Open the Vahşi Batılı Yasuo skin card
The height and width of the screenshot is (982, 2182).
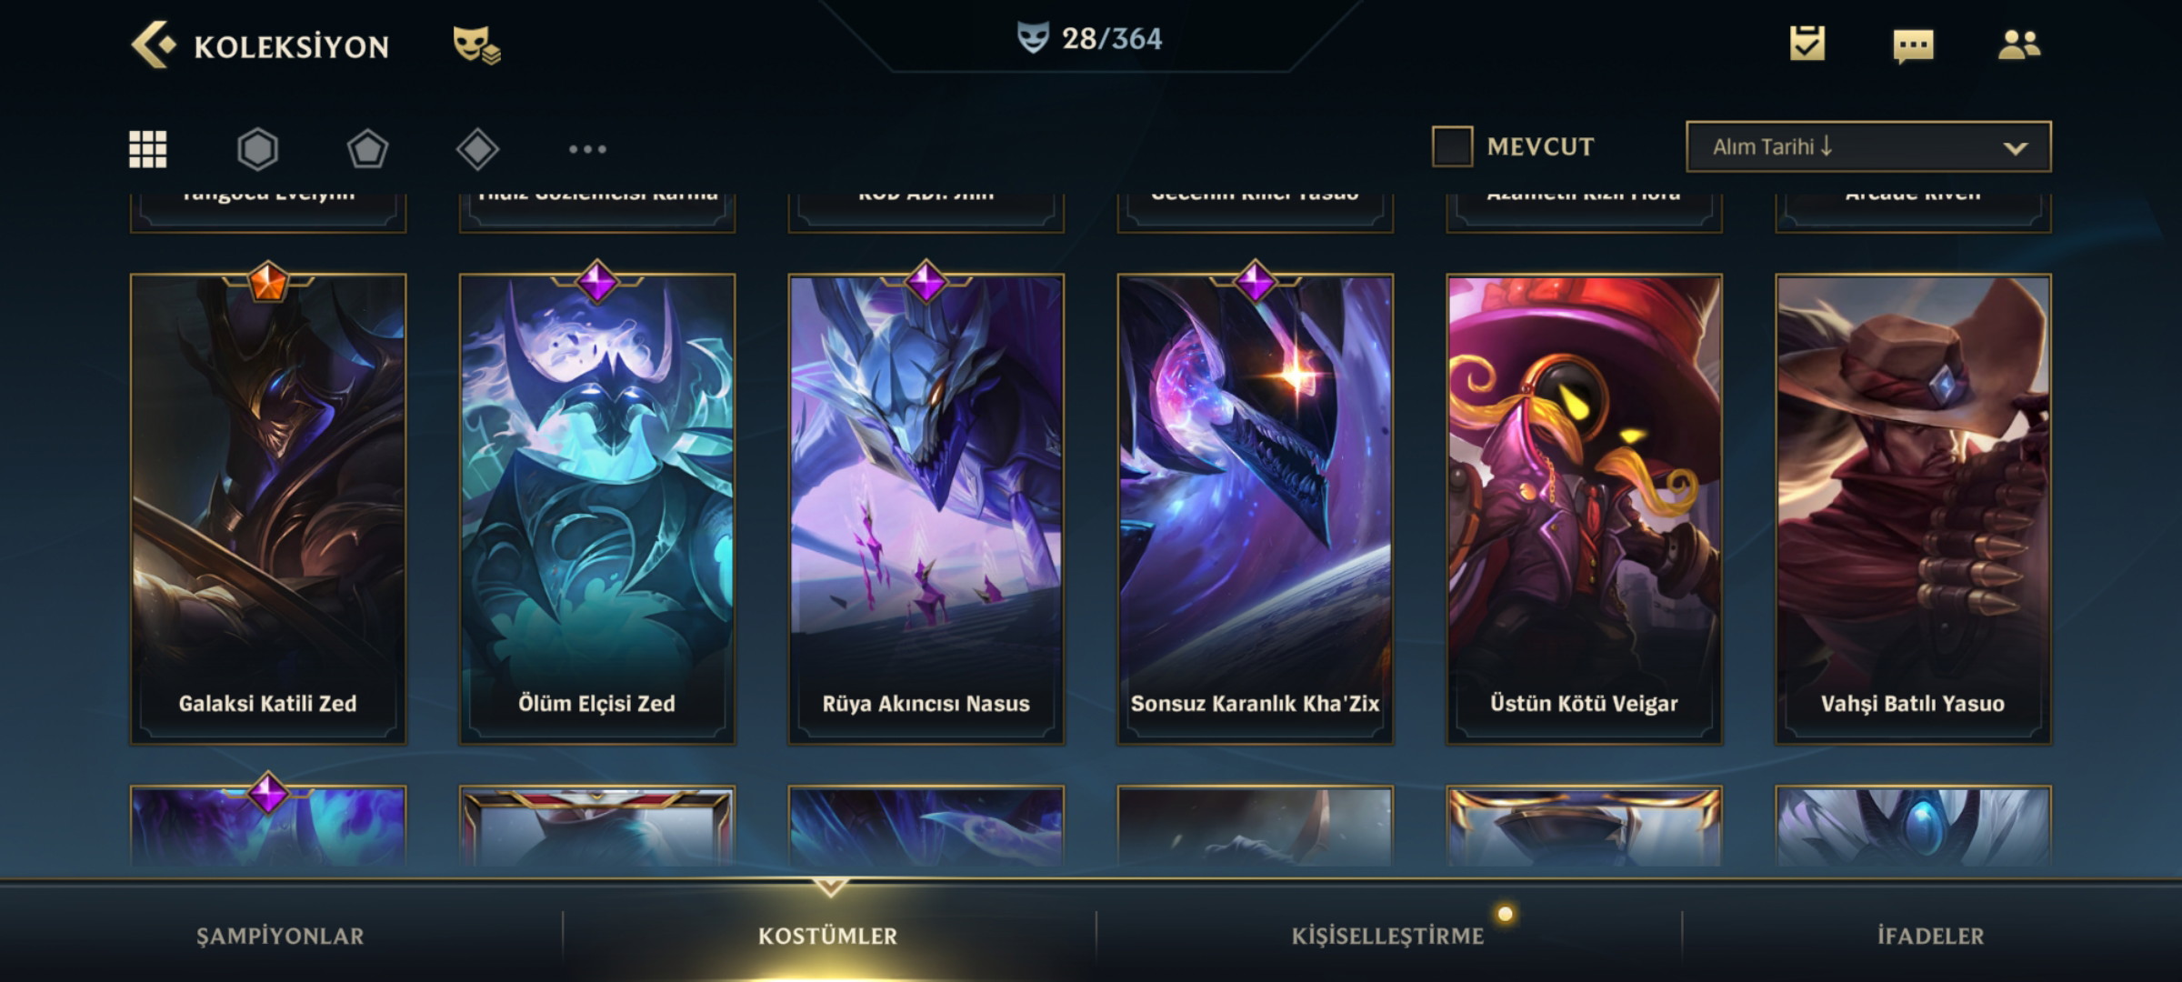tap(1913, 509)
